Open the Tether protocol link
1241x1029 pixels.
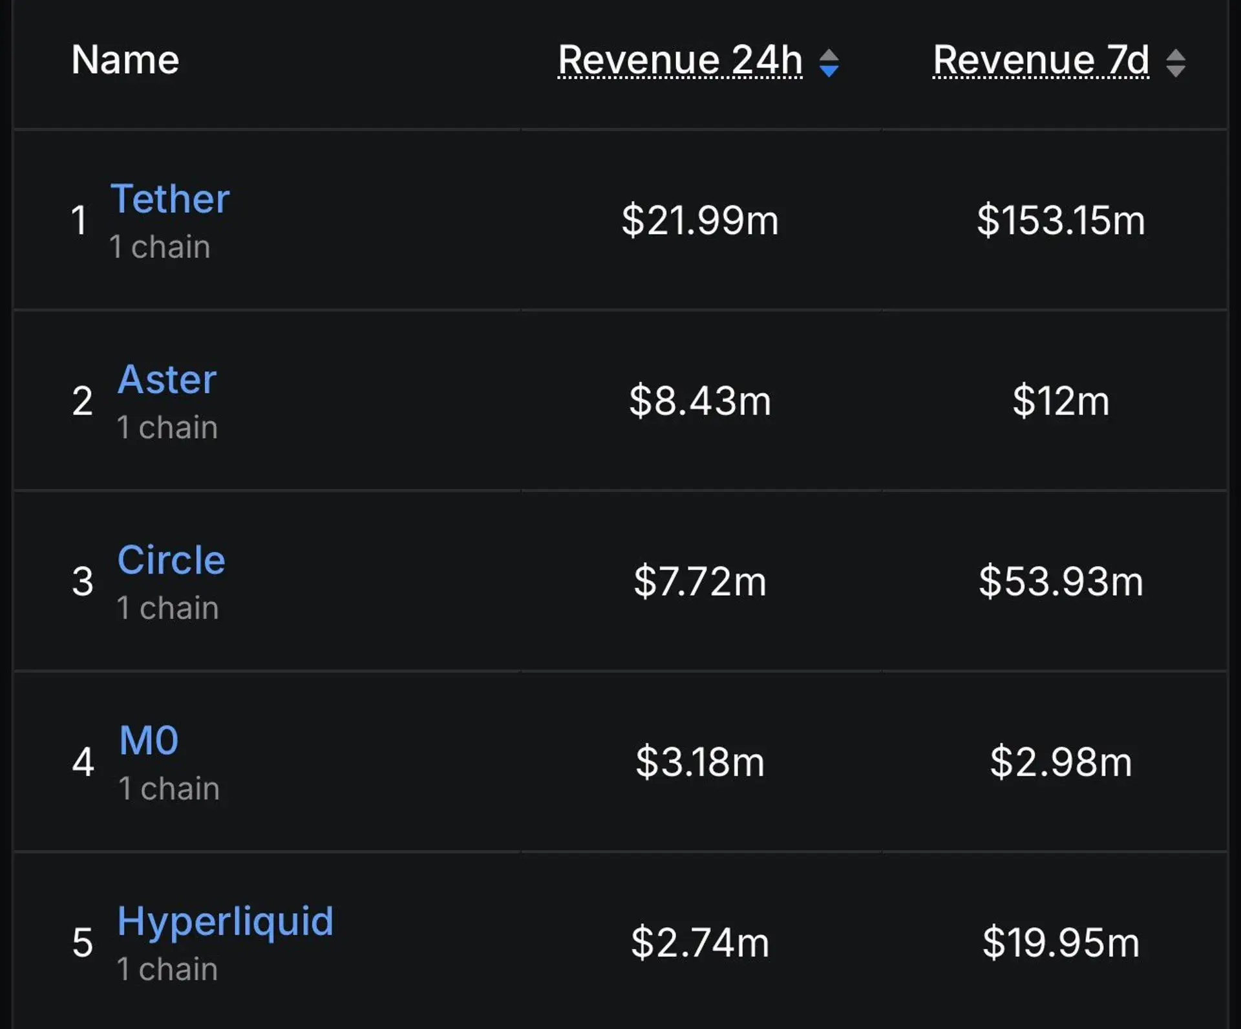point(170,199)
